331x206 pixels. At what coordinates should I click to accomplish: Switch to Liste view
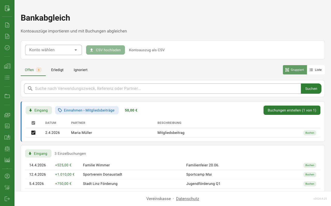click(x=316, y=70)
